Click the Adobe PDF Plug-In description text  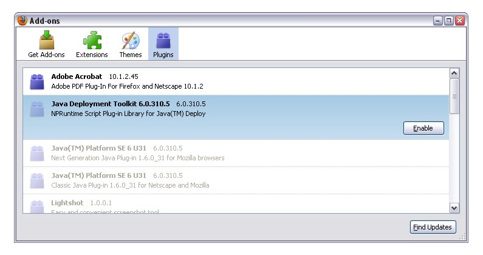pos(127,86)
